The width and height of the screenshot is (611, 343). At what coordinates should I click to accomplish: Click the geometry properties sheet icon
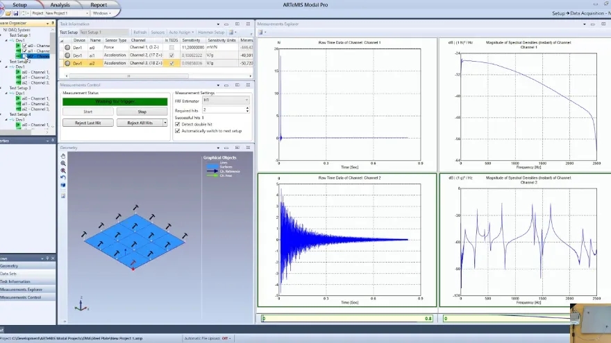(x=63, y=195)
